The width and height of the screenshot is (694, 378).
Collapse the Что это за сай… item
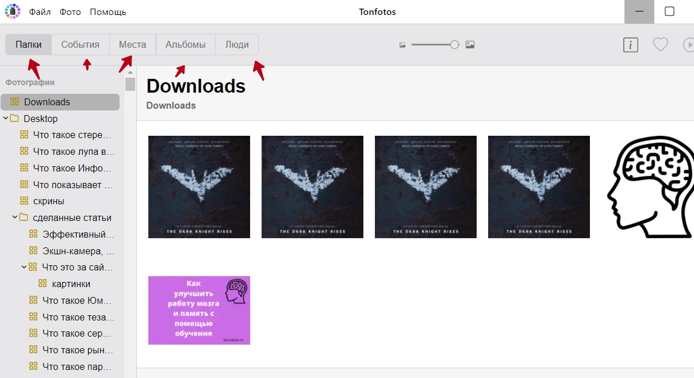(24, 267)
